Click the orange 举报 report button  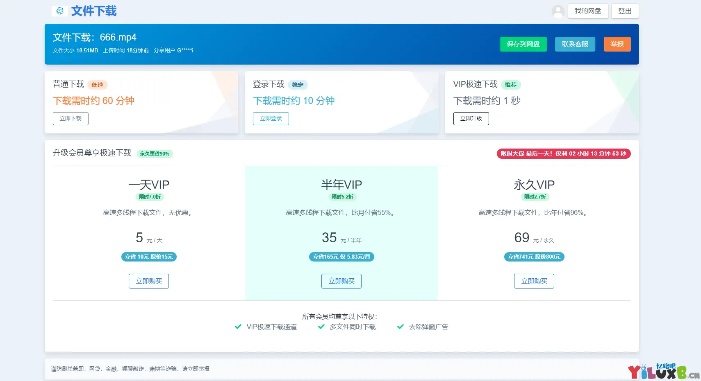tap(617, 44)
